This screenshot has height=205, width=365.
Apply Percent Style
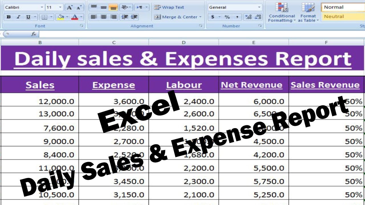tap(227, 17)
